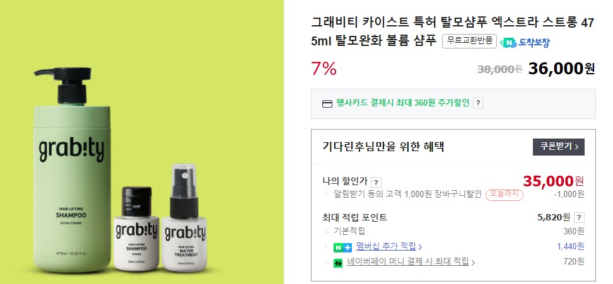Click the question mark next to 나의 할인가

376,182
